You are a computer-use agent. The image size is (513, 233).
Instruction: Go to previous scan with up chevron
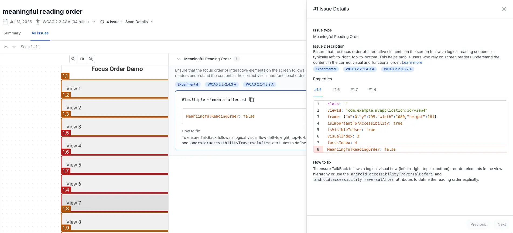coord(6,47)
